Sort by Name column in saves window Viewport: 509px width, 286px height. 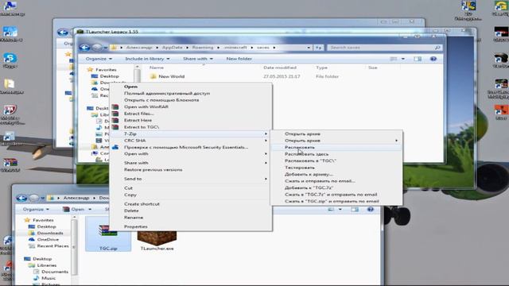[157, 68]
